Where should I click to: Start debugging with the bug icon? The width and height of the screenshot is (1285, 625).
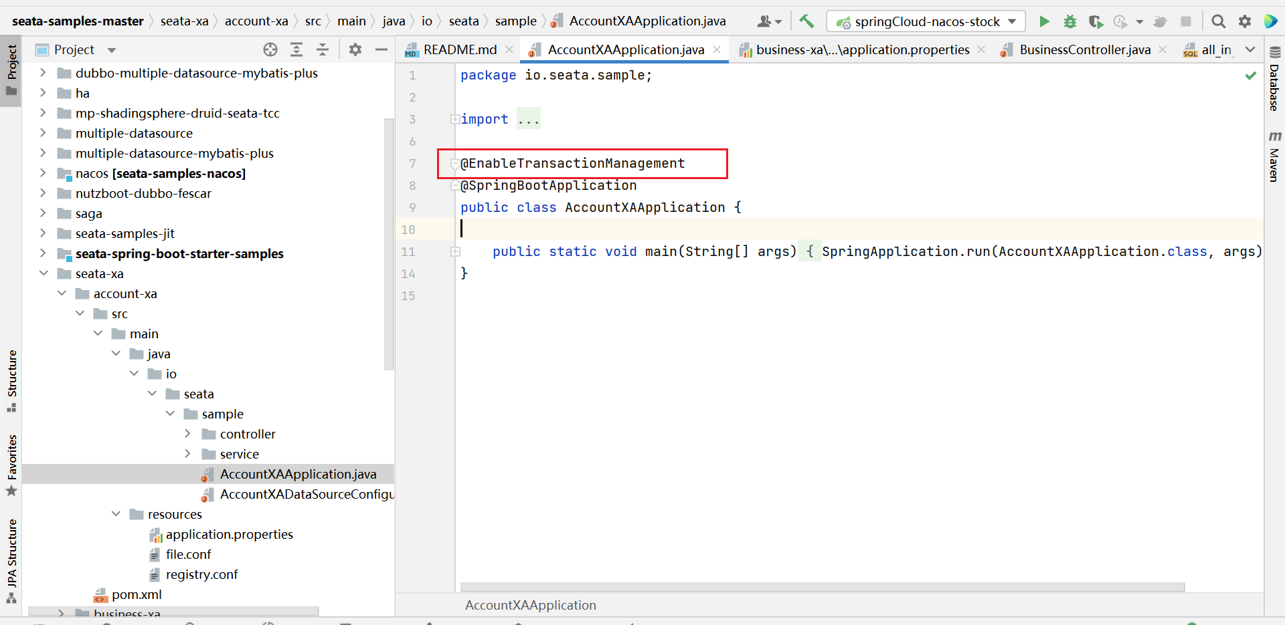pyautogui.click(x=1070, y=21)
